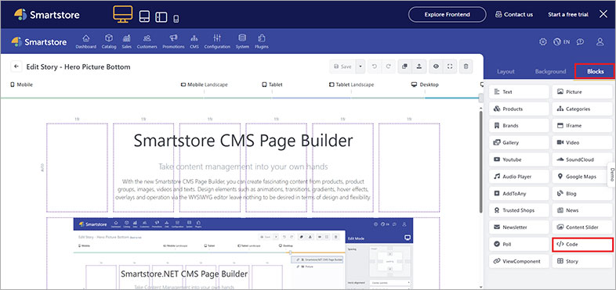Open the Contact us link
The height and width of the screenshot is (290, 616).
point(514,15)
